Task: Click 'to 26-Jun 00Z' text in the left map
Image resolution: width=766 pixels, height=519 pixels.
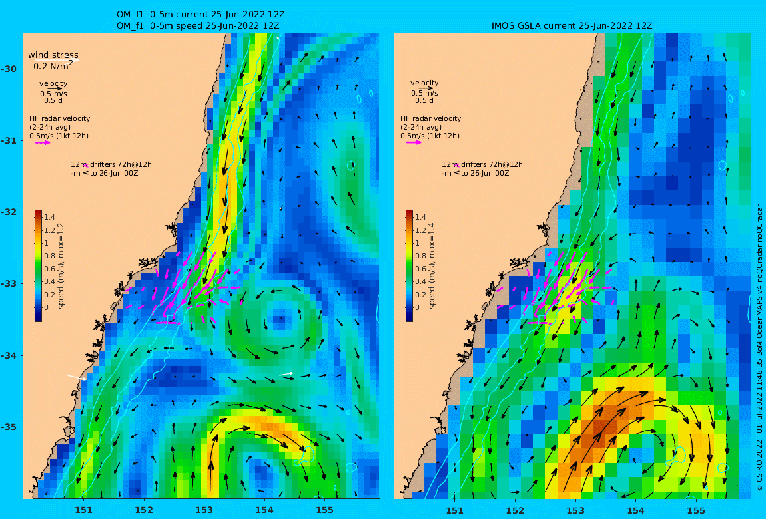Action: [x=114, y=173]
